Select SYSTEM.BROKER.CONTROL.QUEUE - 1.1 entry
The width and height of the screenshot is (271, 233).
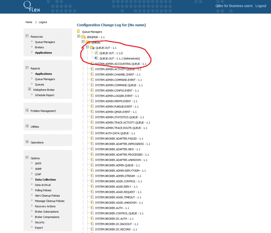point(119,213)
